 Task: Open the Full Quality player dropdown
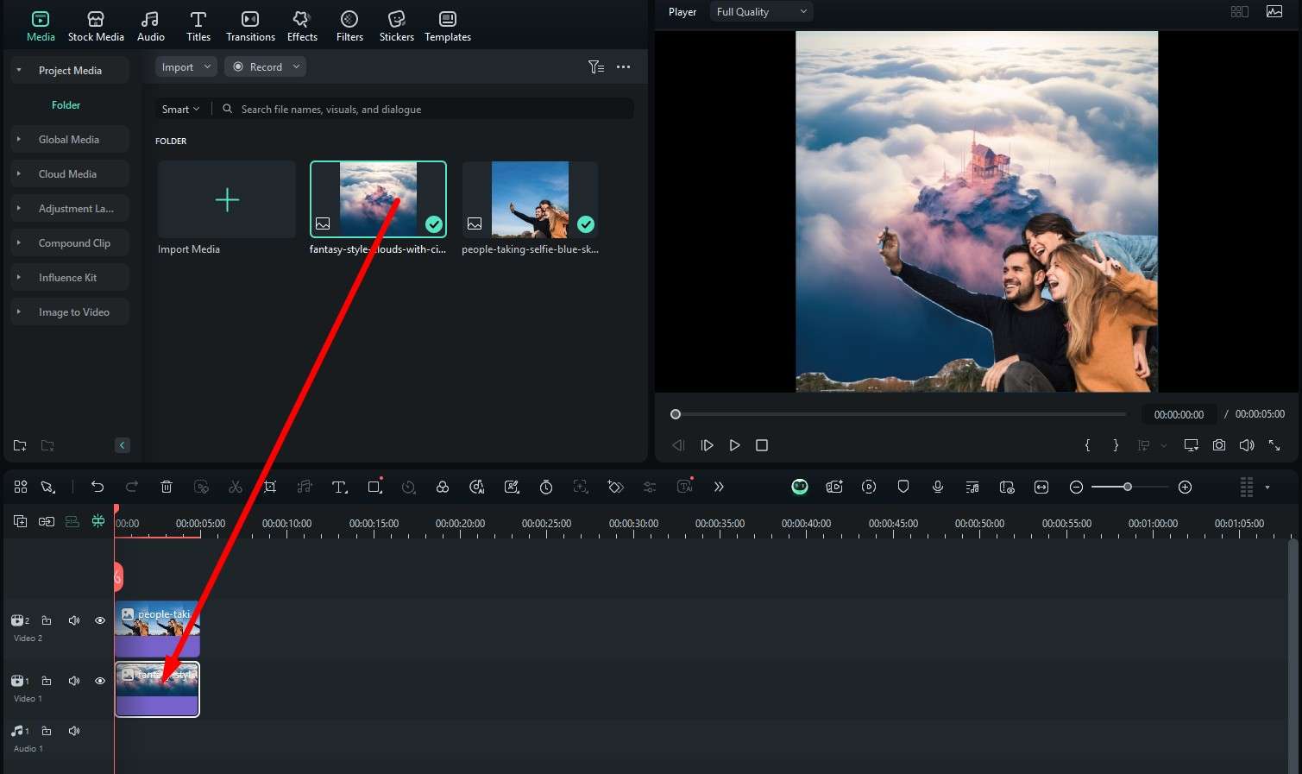(761, 12)
